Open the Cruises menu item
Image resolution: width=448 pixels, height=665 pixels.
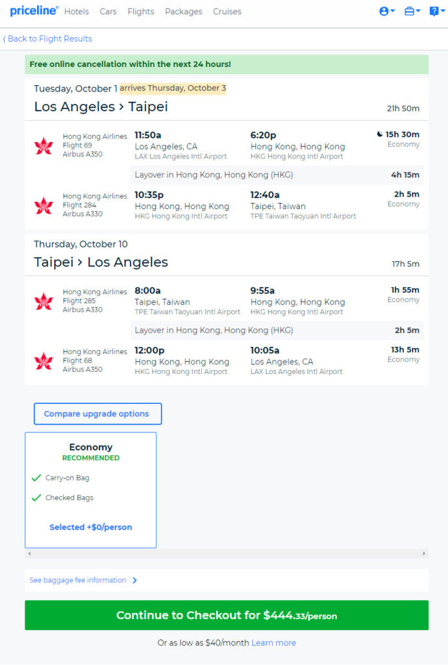coord(227,12)
